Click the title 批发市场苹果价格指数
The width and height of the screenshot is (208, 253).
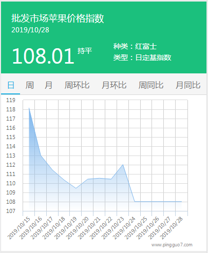point(58,18)
